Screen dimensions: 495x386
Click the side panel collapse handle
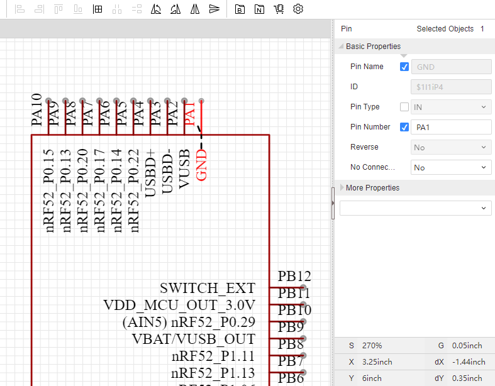tap(333, 203)
